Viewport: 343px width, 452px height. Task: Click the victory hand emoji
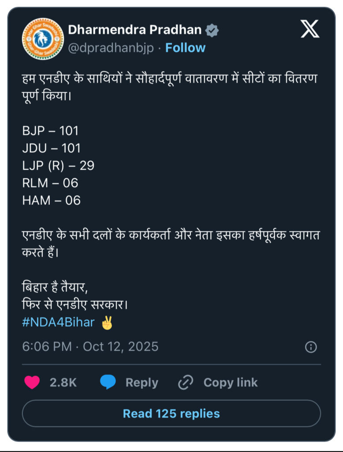107,323
